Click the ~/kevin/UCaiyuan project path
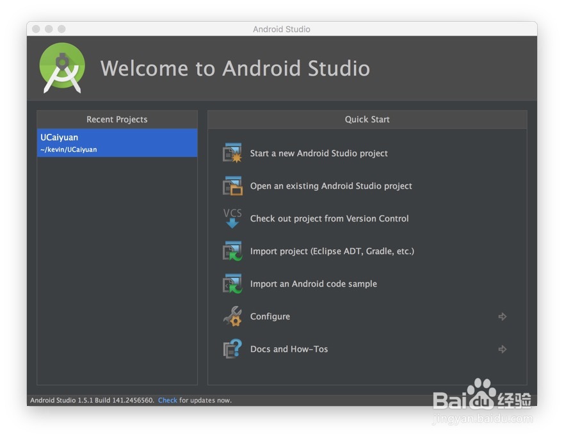Viewport: 564px width, 438px height. [x=68, y=149]
